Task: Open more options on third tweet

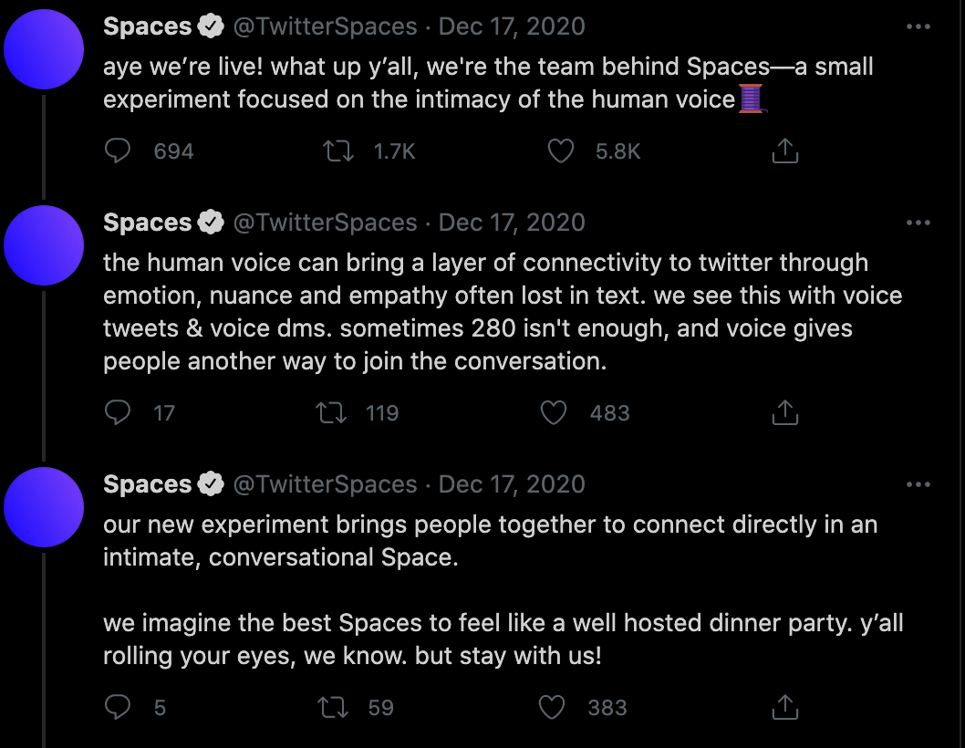Action: [x=918, y=484]
